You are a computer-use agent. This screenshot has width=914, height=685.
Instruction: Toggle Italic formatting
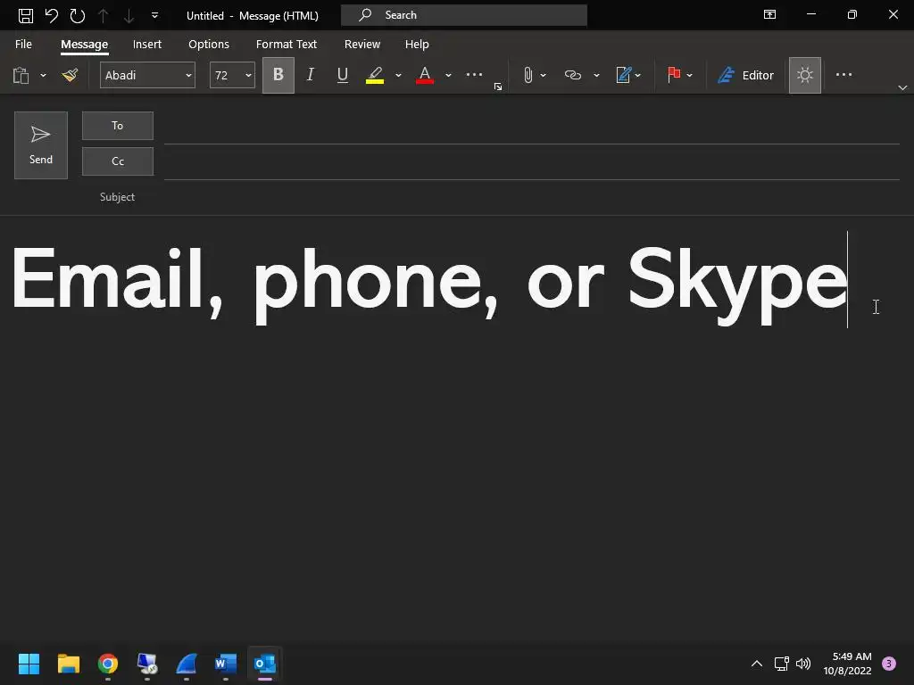pyautogui.click(x=310, y=75)
